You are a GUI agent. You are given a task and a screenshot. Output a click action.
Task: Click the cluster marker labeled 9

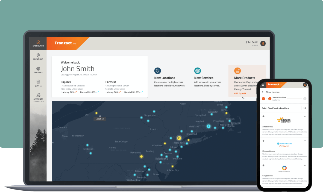coord(209,126)
